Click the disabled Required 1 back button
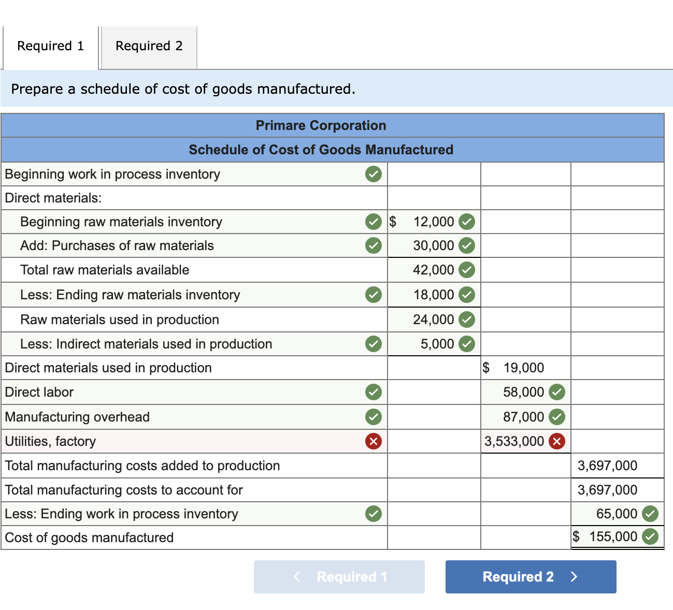 click(x=339, y=576)
